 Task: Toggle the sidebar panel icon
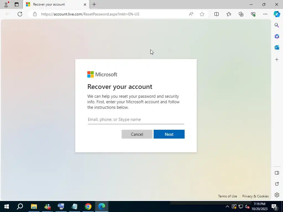277,173
